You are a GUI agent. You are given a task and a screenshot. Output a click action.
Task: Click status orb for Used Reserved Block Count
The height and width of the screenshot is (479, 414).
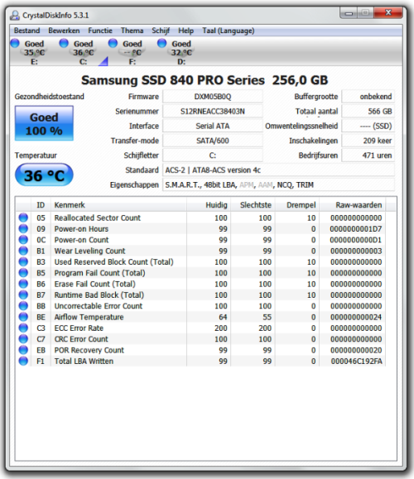coord(23,261)
